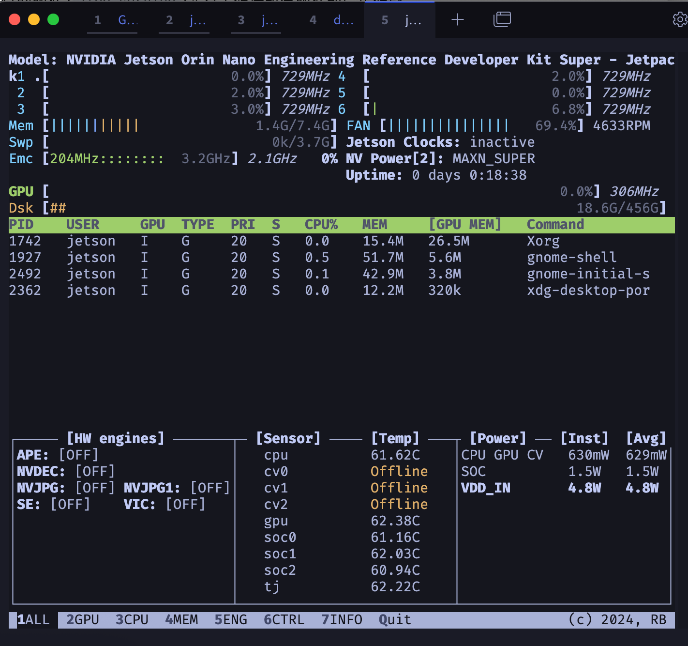Select the xdg-desktop-por process row
This screenshot has width=688, height=646.
pyautogui.click(x=342, y=291)
